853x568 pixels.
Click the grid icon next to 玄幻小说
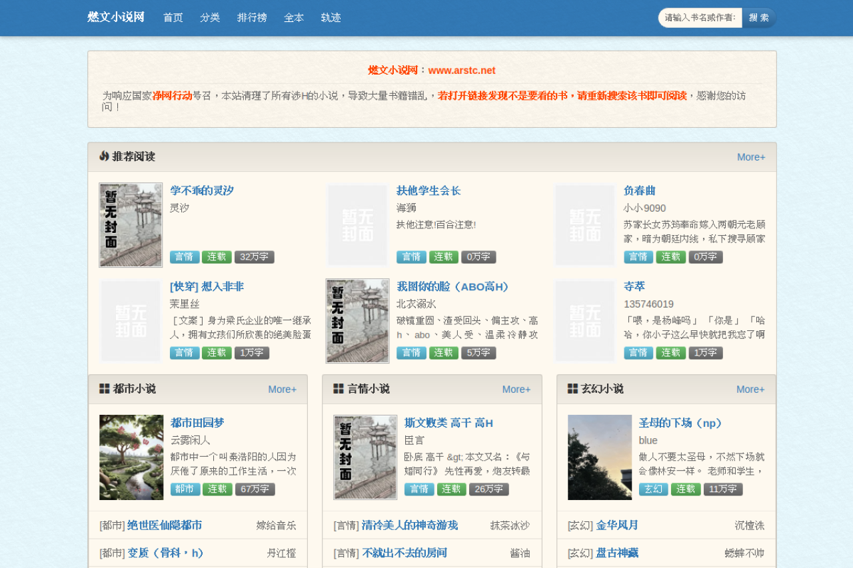coord(572,389)
